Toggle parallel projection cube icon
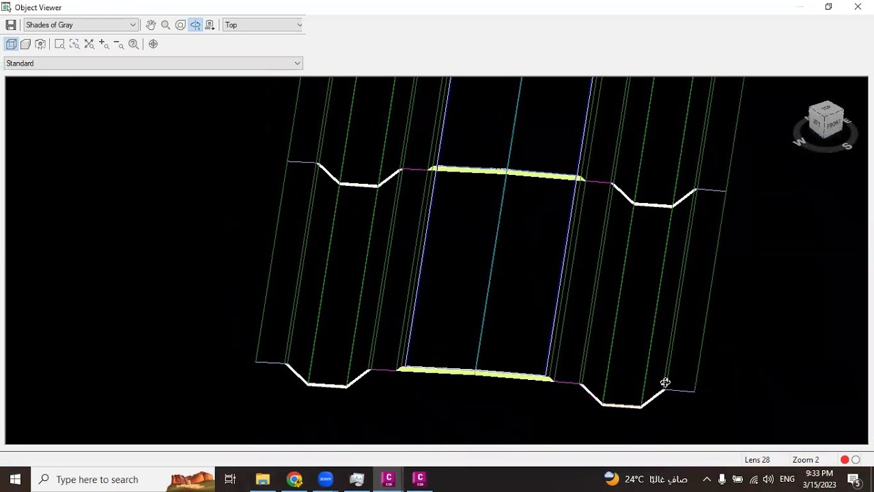Viewport: 874px width, 492px height. point(11,44)
